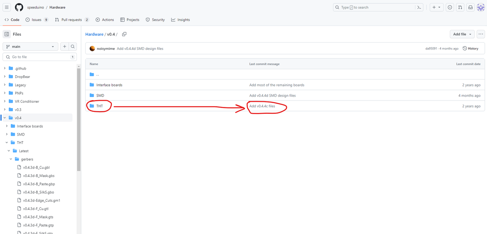Open History of commits
487x234 pixels.
point(471,49)
